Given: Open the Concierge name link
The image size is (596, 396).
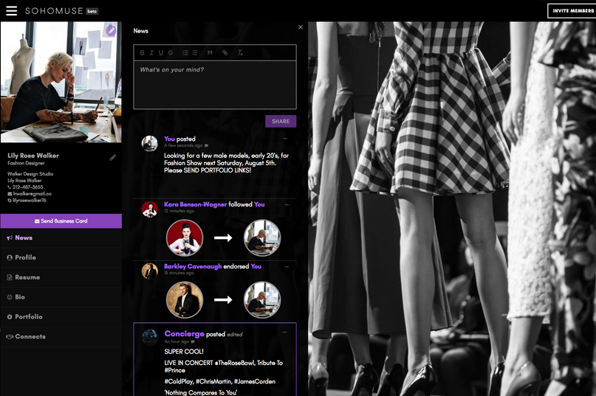Looking at the screenshot, I should coord(185,334).
